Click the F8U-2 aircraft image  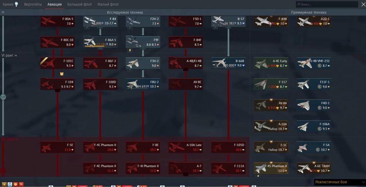pyautogui.click(x=133, y=84)
